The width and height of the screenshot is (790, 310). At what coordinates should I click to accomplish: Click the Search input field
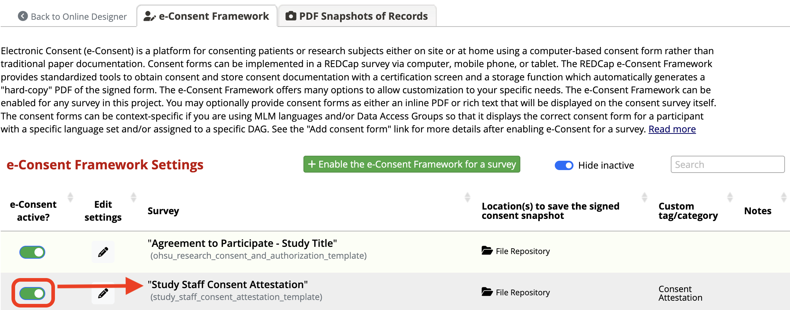click(x=728, y=164)
